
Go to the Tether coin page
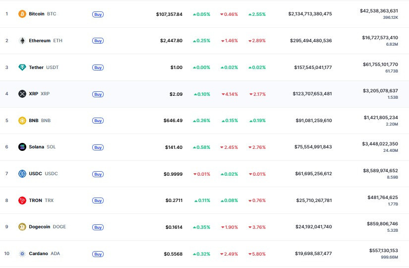pyautogui.click(x=36, y=67)
